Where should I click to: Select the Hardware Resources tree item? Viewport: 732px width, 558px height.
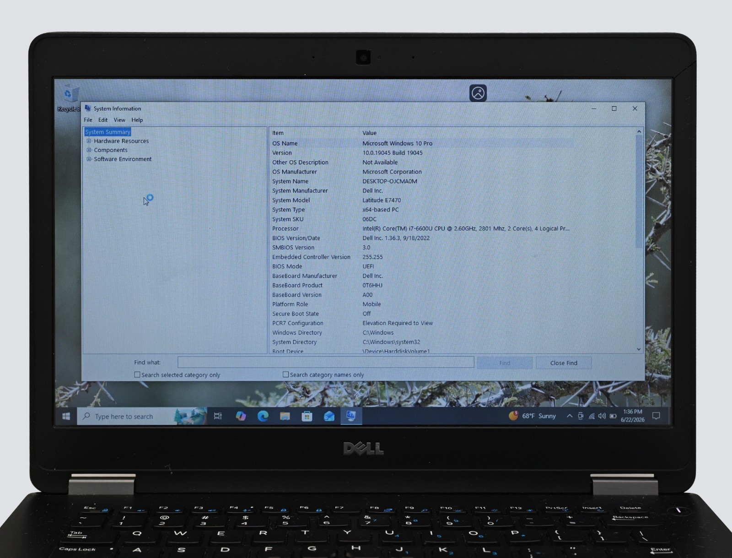(121, 141)
